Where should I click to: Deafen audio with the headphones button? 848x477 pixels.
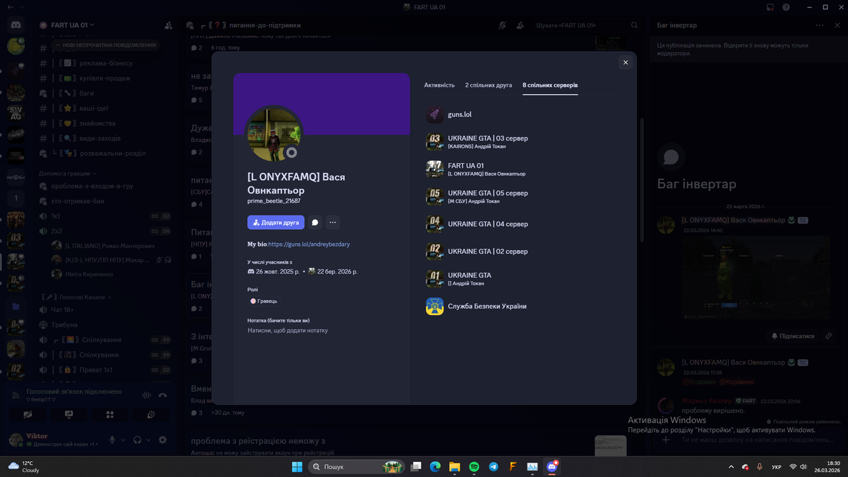coord(137,440)
